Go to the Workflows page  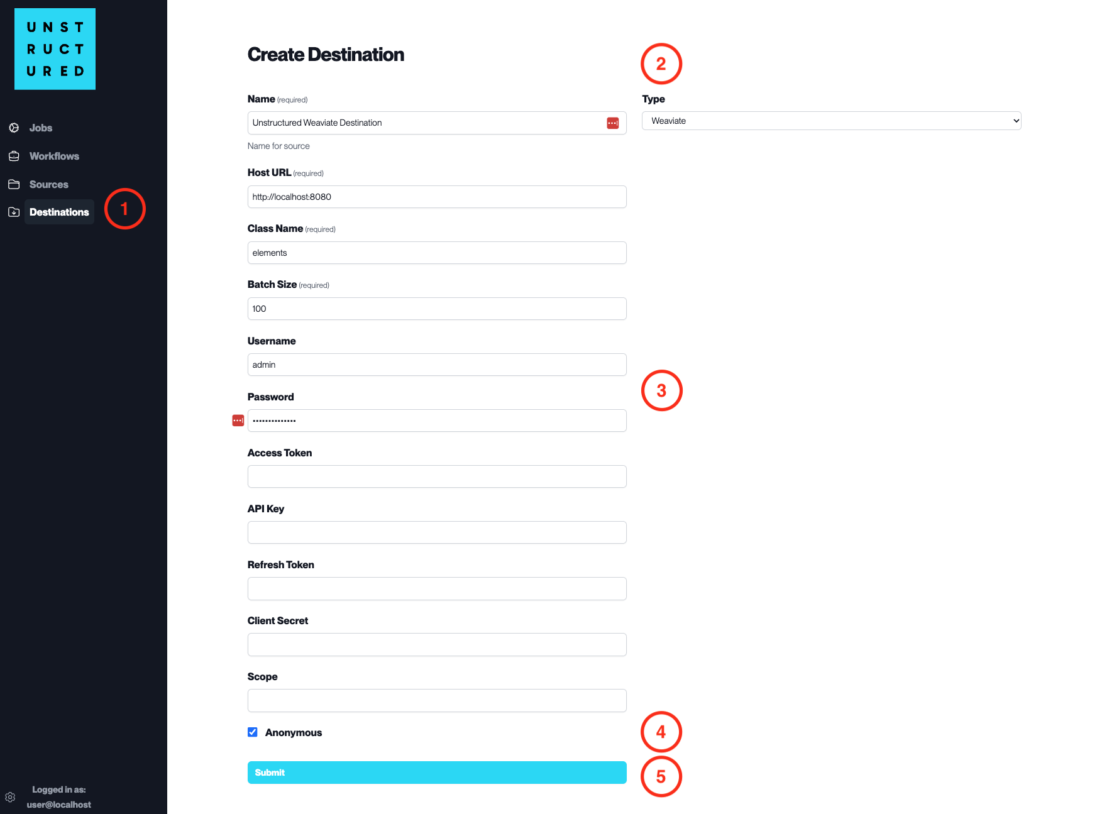(x=54, y=156)
